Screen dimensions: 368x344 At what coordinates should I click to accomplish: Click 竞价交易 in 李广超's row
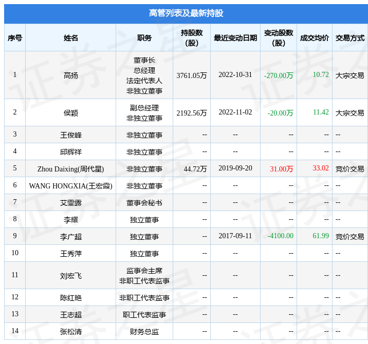(x=350, y=237)
